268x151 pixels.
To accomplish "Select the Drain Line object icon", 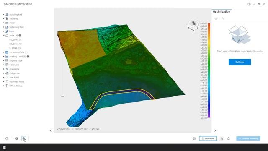I will click(7, 69).
